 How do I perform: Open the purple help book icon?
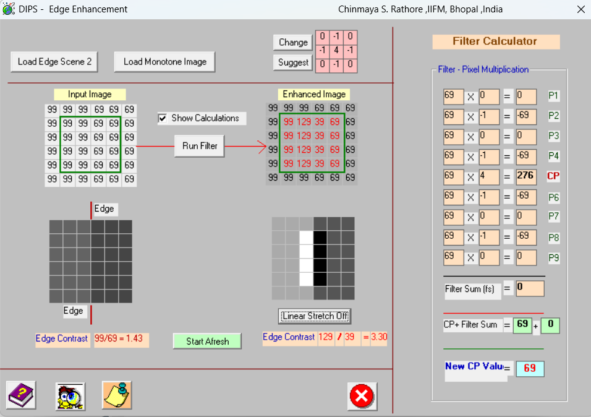click(21, 395)
